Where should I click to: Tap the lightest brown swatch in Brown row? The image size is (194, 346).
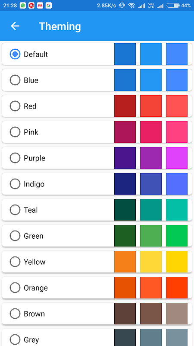[x=177, y=314]
